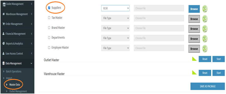This screenshot has width=226, height=94.
Task: Select the Employee Master checkbox
Action: 49,48
